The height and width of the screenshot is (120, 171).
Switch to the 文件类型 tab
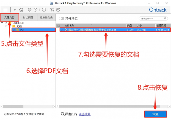point(10,17)
